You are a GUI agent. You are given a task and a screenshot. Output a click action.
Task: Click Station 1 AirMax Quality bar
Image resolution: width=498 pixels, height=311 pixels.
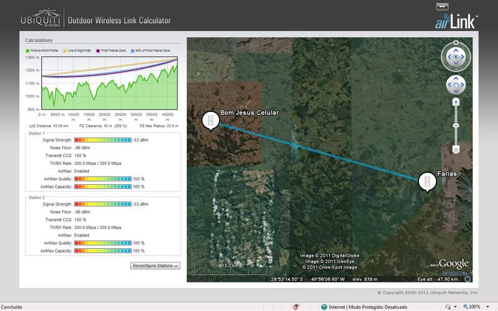pos(103,179)
